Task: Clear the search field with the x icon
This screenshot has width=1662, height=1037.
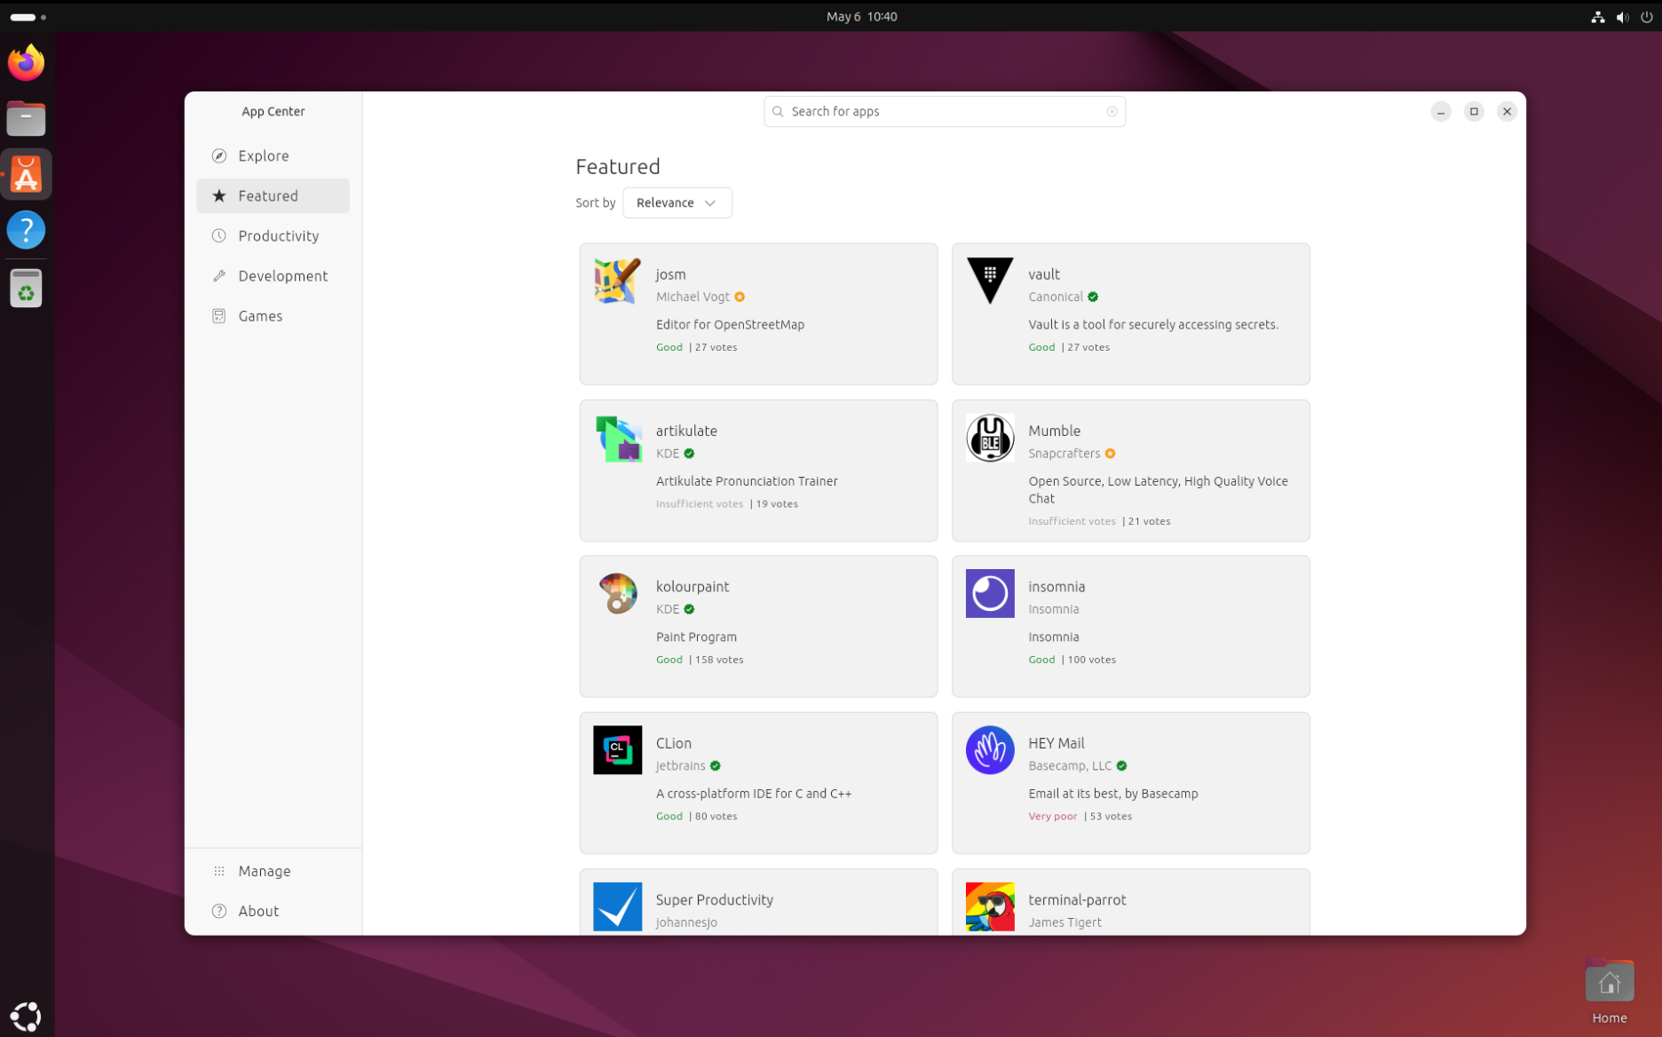Action: click(x=1112, y=112)
